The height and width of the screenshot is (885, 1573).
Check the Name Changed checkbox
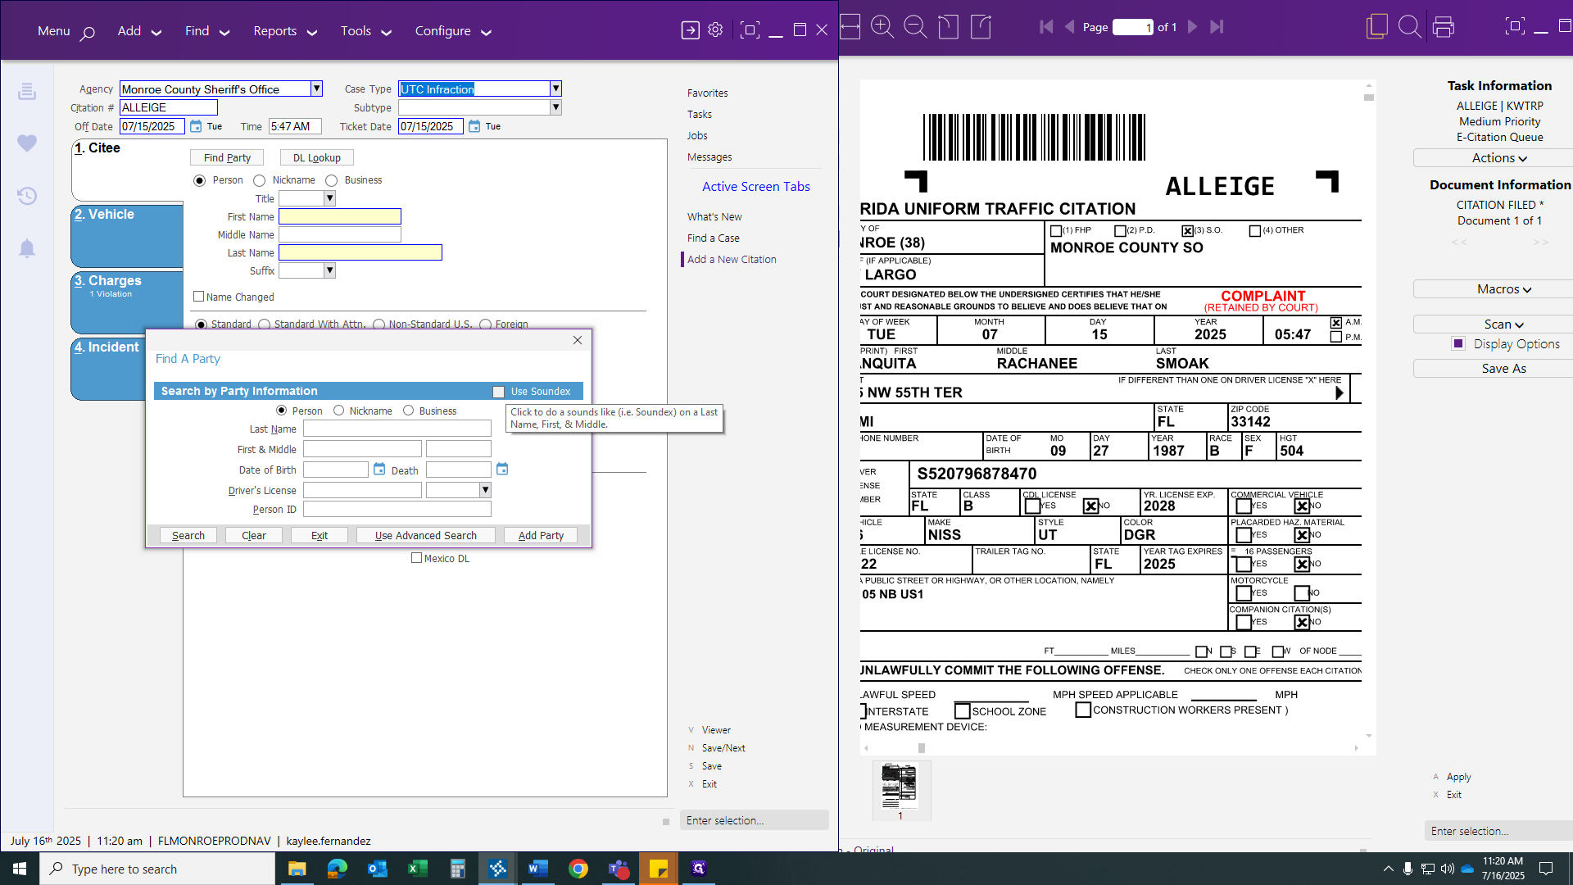click(x=198, y=297)
